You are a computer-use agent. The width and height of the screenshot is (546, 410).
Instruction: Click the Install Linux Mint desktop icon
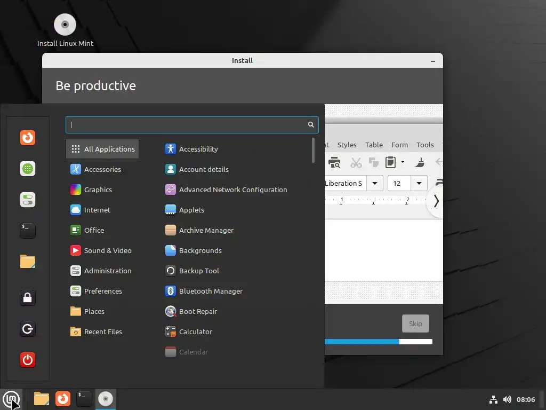(x=65, y=30)
